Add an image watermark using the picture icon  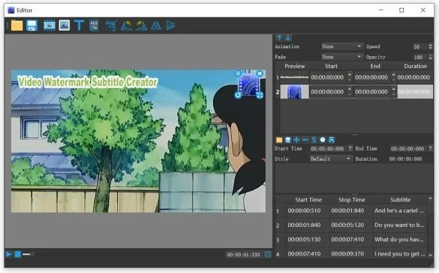[64, 26]
